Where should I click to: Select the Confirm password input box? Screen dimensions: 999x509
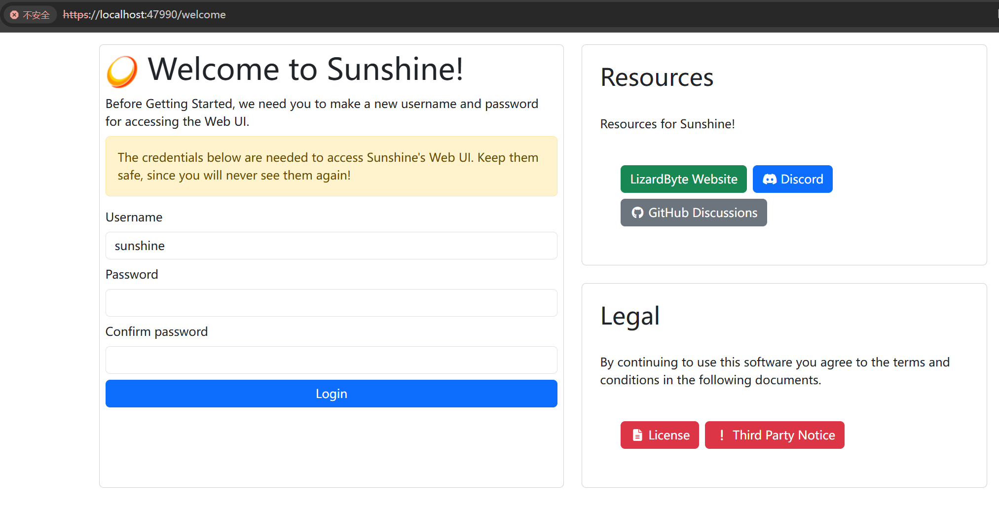coord(331,360)
